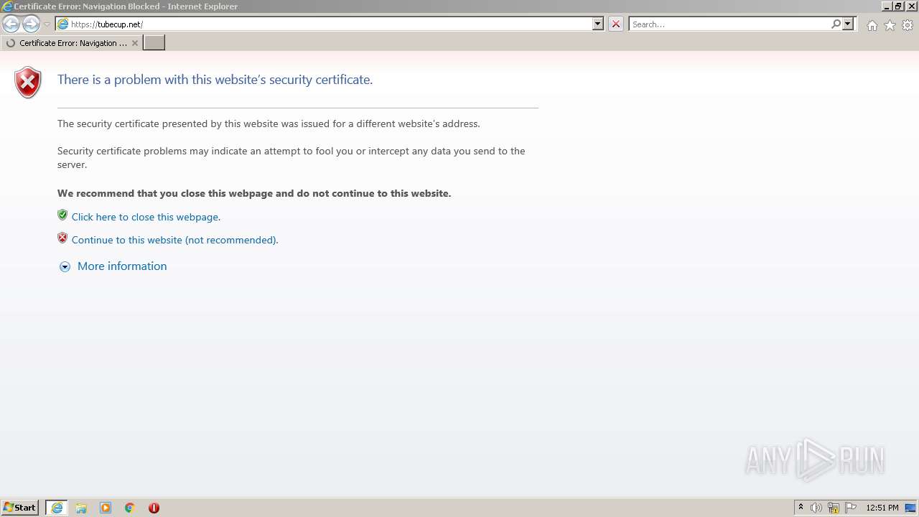Click the green shield icon beside close link
This screenshot has height=517, width=919.
(x=62, y=215)
